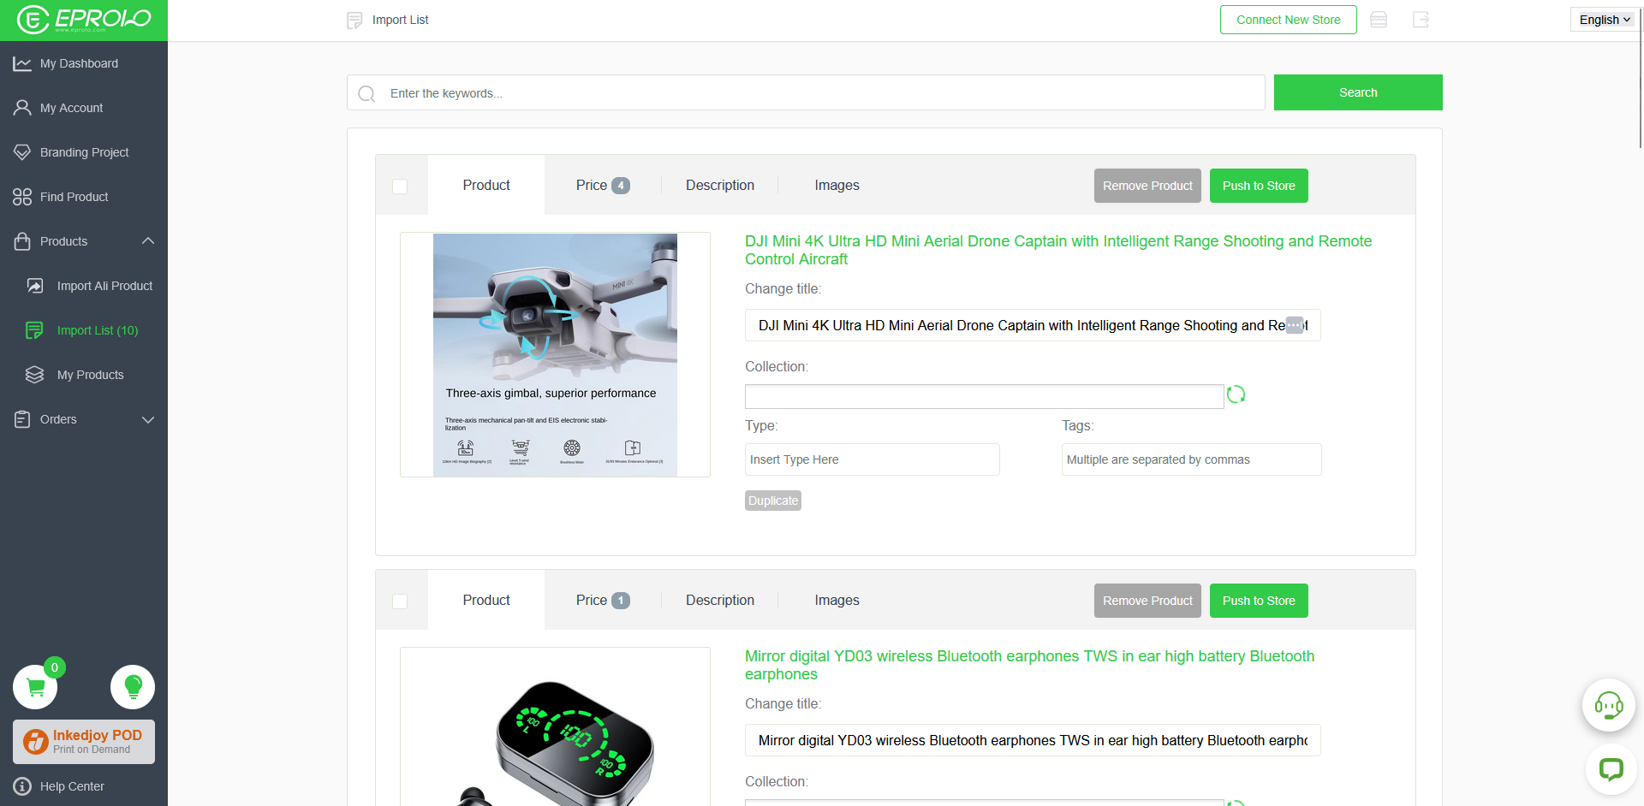This screenshot has width=1644, height=806.
Task: Expand the Orders sidebar menu
Action: (148, 419)
